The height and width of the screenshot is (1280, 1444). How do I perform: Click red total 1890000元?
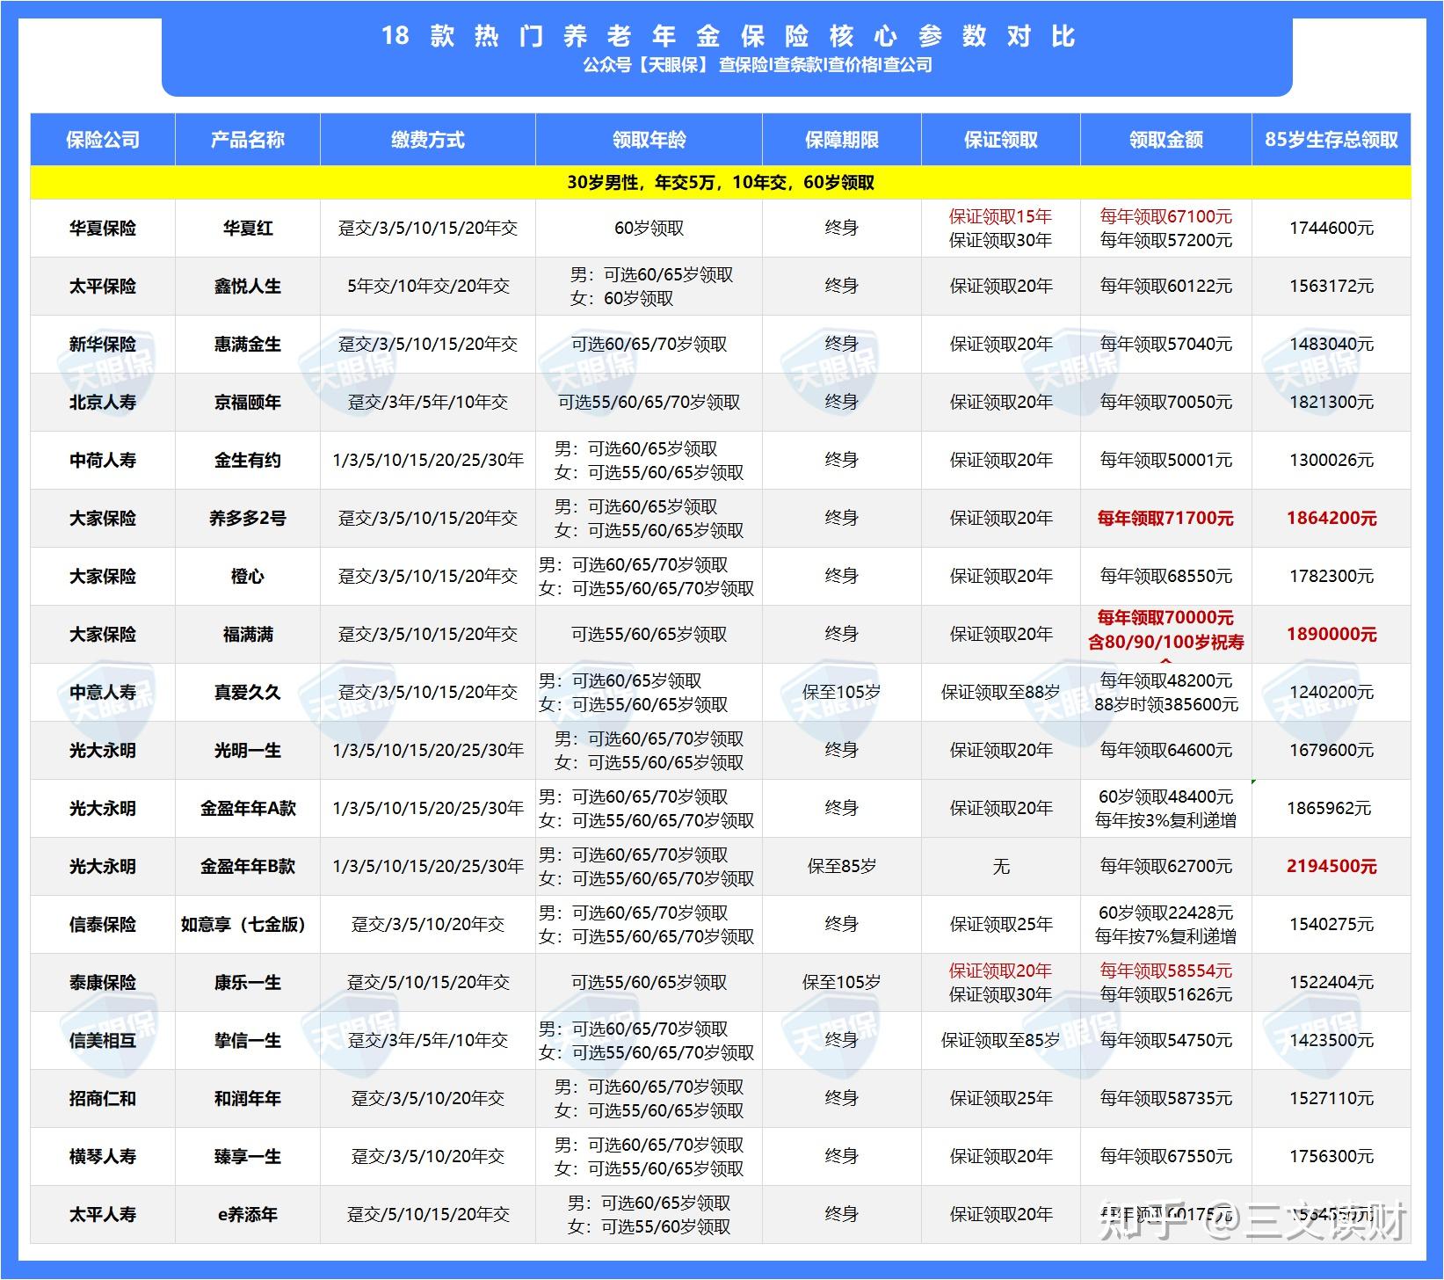(x=1332, y=635)
